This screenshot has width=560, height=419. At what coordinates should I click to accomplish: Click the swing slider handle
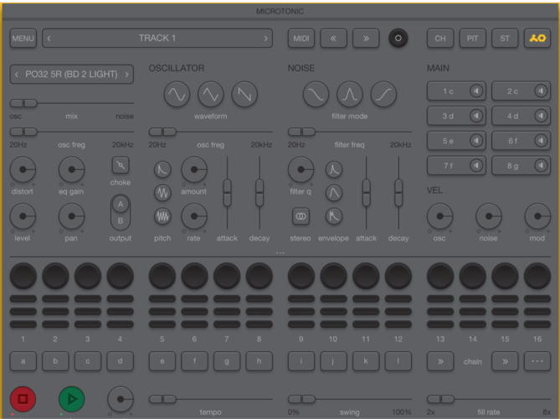click(302, 399)
